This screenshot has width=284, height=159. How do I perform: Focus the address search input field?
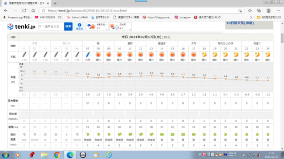[x=51, y=26]
